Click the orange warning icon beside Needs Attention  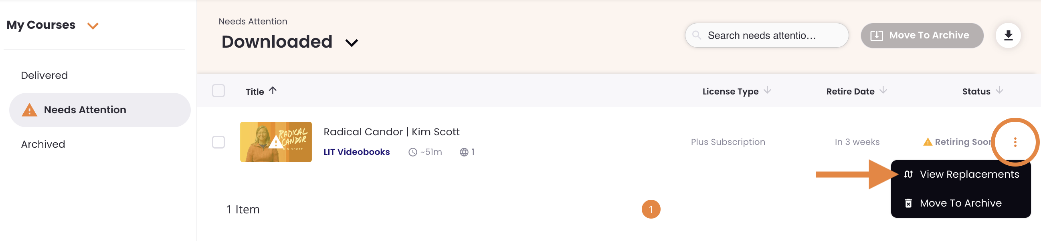point(29,110)
